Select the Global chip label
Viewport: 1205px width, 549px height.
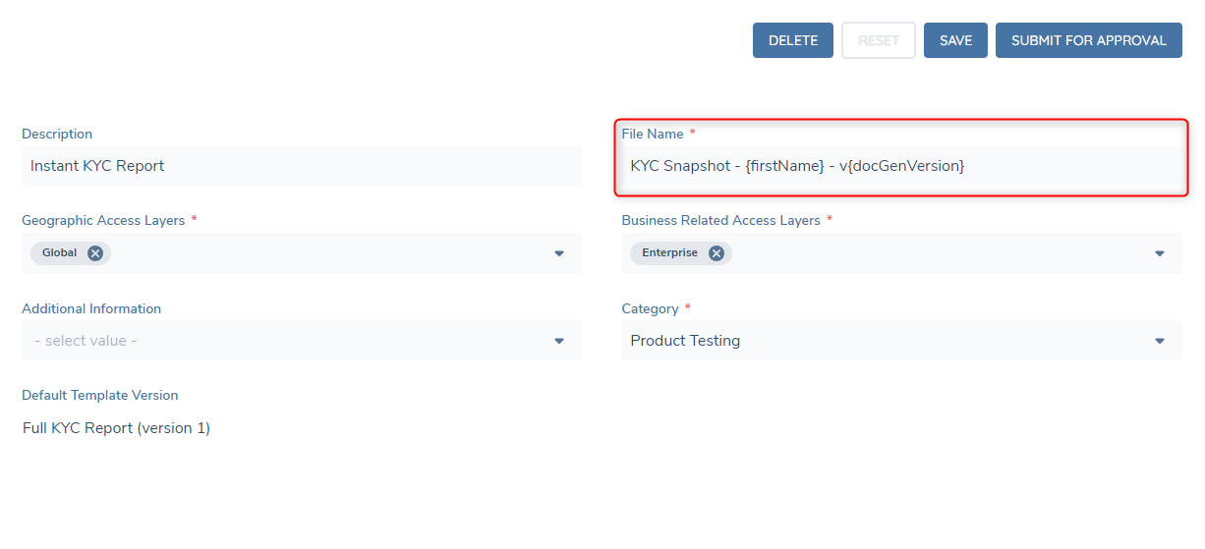59,253
